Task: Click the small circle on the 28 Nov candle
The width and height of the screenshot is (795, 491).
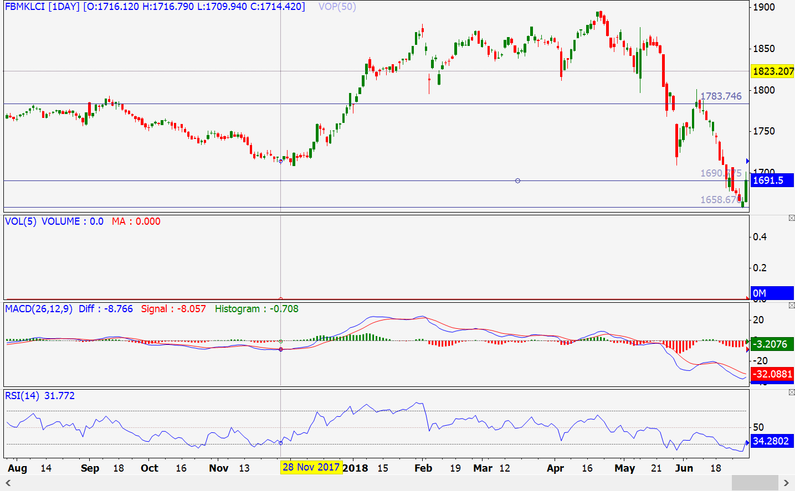Action: [281, 162]
